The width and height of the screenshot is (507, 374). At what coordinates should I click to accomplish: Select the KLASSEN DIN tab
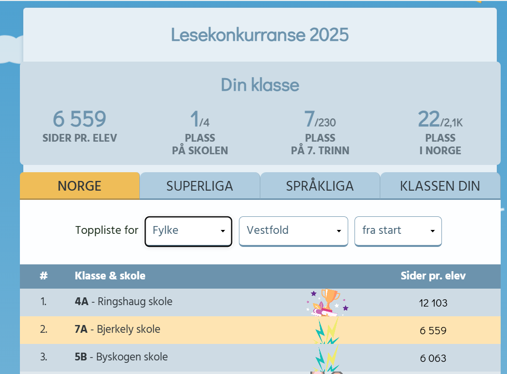click(x=440, y=185)
